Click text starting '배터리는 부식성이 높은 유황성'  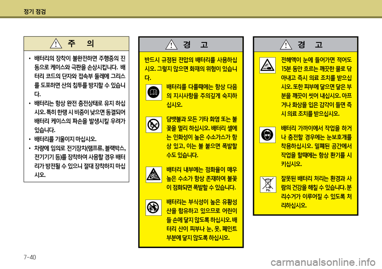pos(202,220)
